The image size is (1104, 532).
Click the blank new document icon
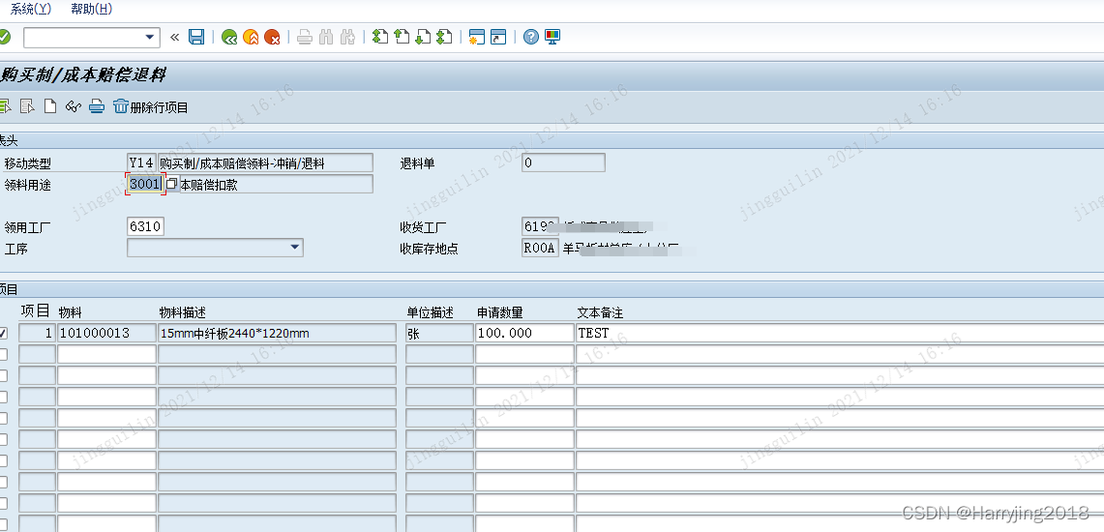tap(50, 107)
